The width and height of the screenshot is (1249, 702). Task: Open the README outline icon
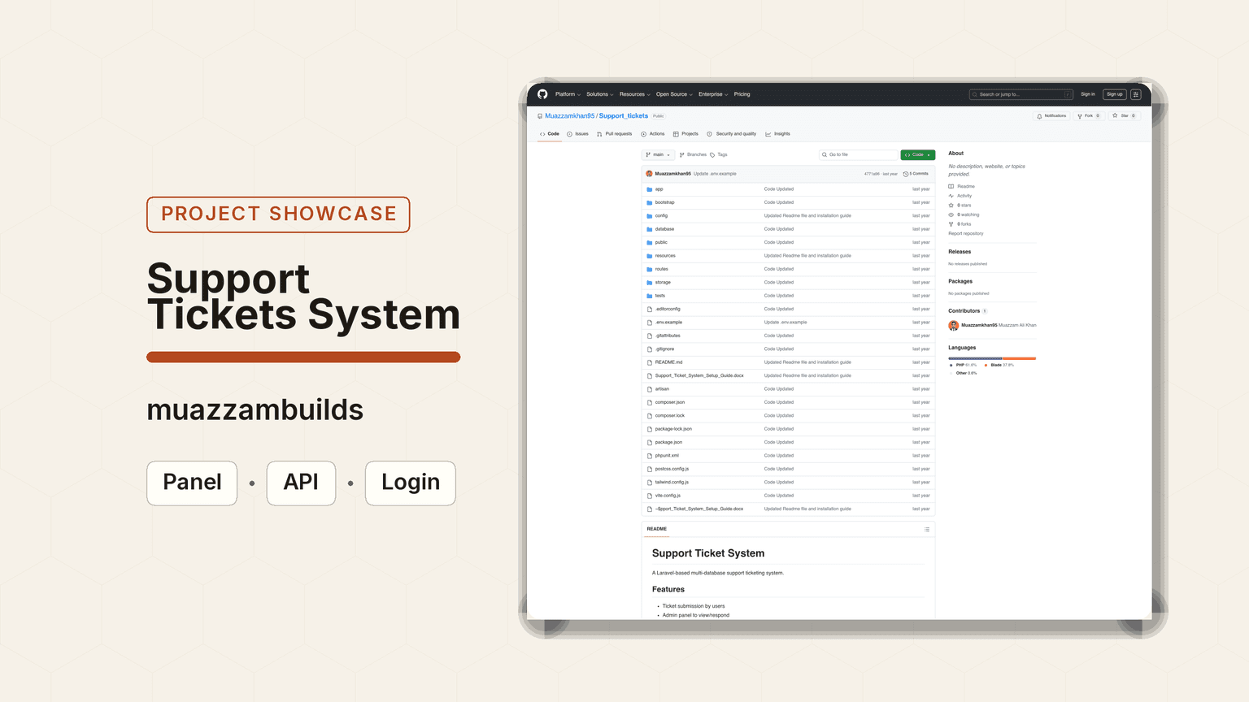[927, 530]
